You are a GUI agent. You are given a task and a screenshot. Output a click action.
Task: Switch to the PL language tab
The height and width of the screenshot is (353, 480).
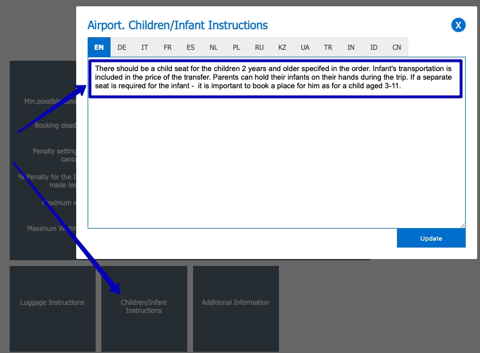[x=236, y=47]
